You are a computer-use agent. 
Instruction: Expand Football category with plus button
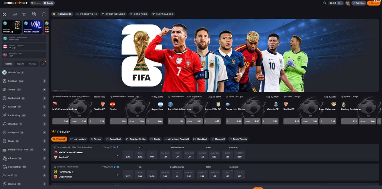(x=44, y=81)
